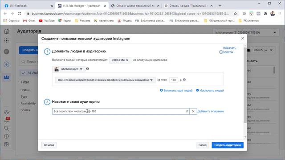Go back with the browser back arrow
Viewport: 285px width, 160px height.
5,14
